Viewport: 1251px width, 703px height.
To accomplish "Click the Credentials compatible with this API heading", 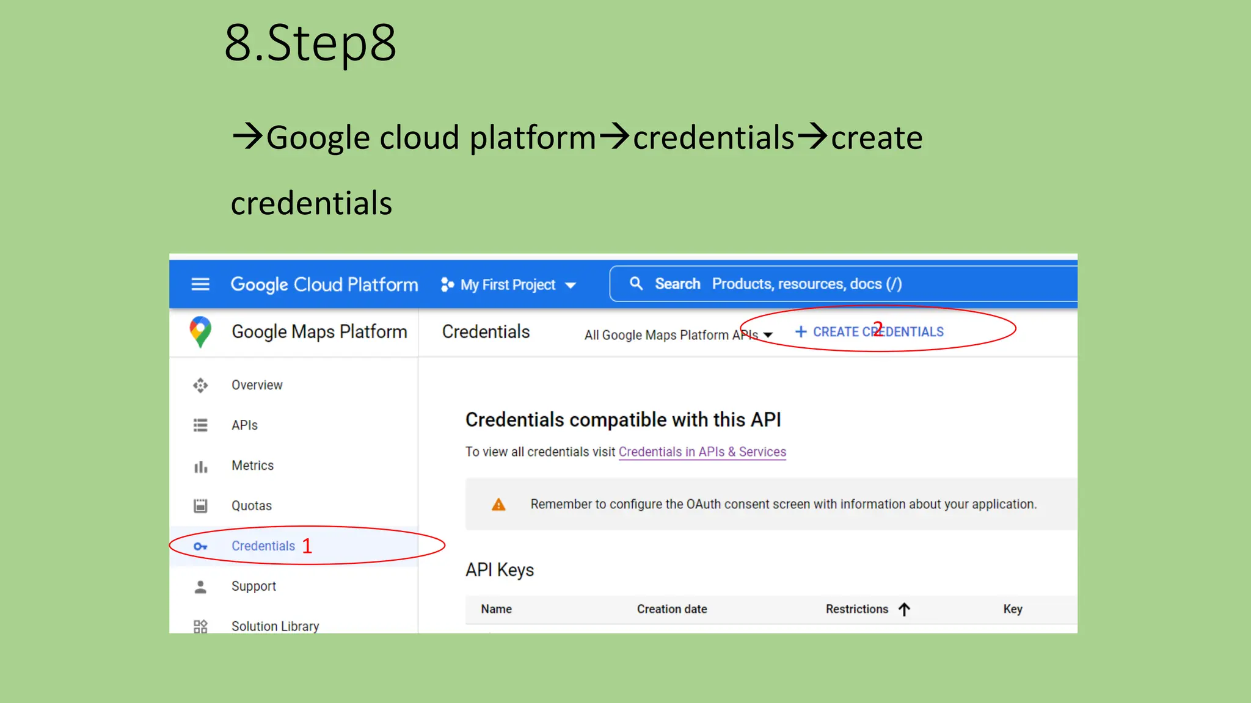I will (x=623, y=420).
